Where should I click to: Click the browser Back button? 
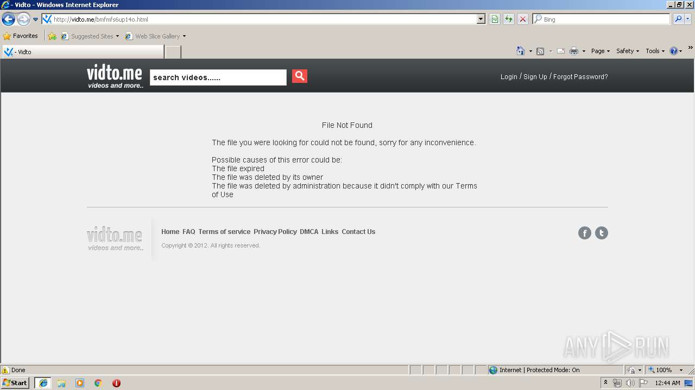click(x=9, y=19)
